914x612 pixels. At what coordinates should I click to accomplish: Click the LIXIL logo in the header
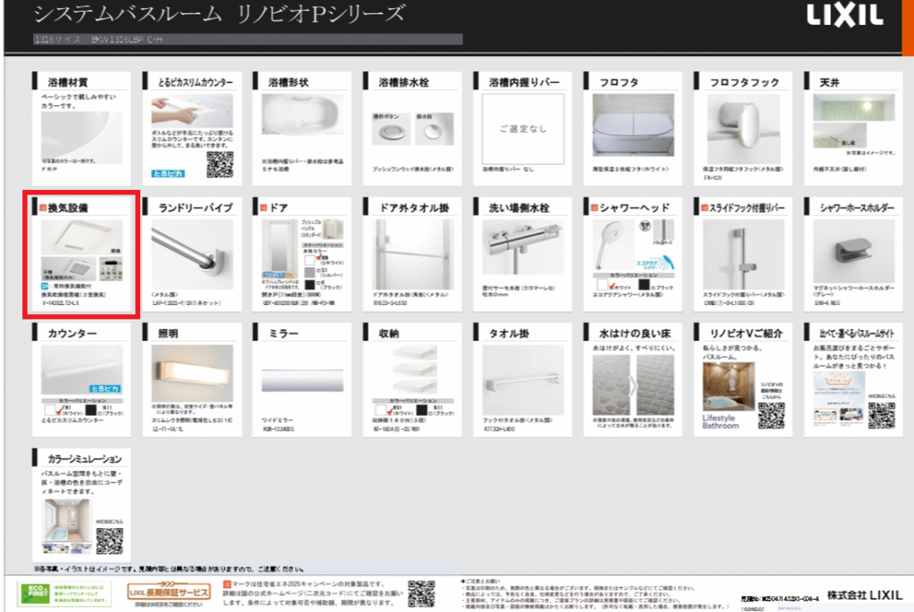pos(844,16)
